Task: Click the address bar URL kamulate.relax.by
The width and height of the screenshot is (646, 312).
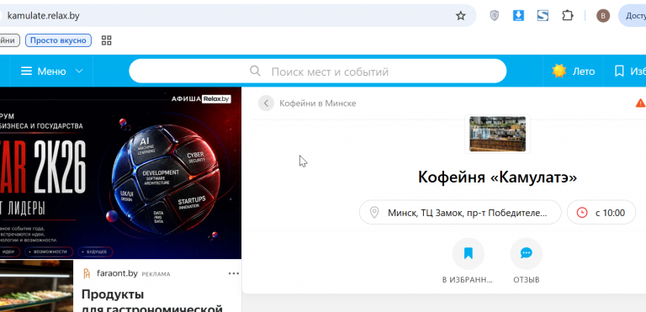Action: (x=43, y=16)
